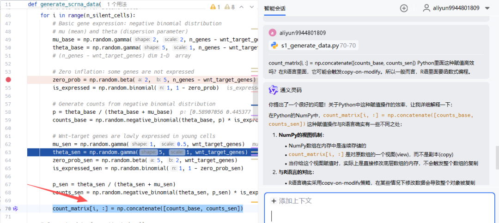The width and height of the screenshot is (499, 223).
Task: Click line number 59 in the gutter
Action: pyautogui.click(x=9, y=120)
